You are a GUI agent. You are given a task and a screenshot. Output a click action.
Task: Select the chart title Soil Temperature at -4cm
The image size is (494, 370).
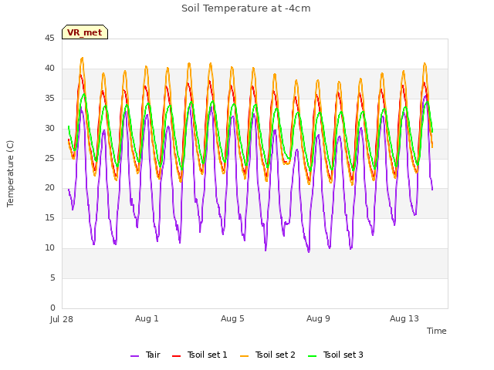coord(246,8)
